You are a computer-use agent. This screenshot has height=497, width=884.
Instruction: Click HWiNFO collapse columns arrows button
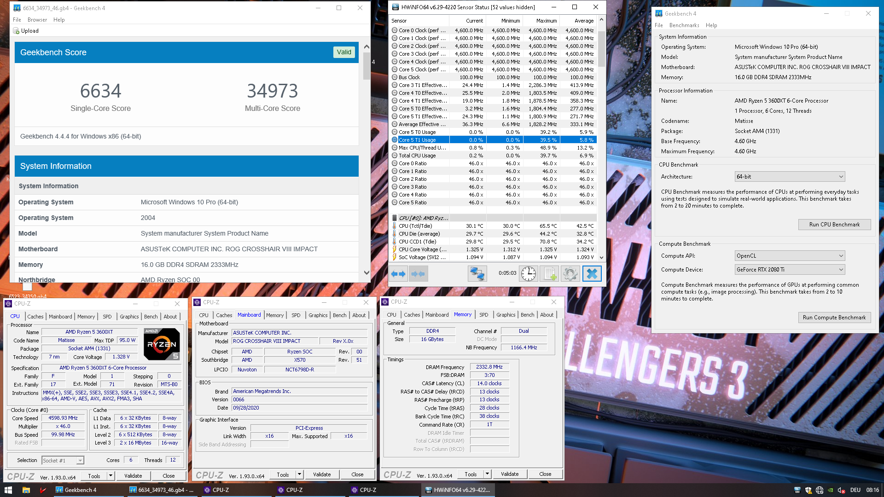coord(418,274)
